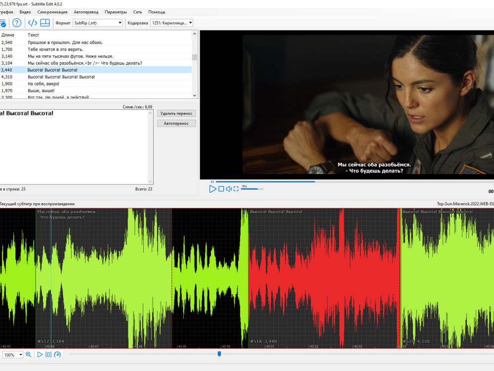Open the Help question-mark icon

pyautogui.click(x=17, y=23)
